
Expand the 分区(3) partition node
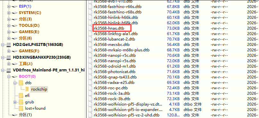(x=9, y=19)
